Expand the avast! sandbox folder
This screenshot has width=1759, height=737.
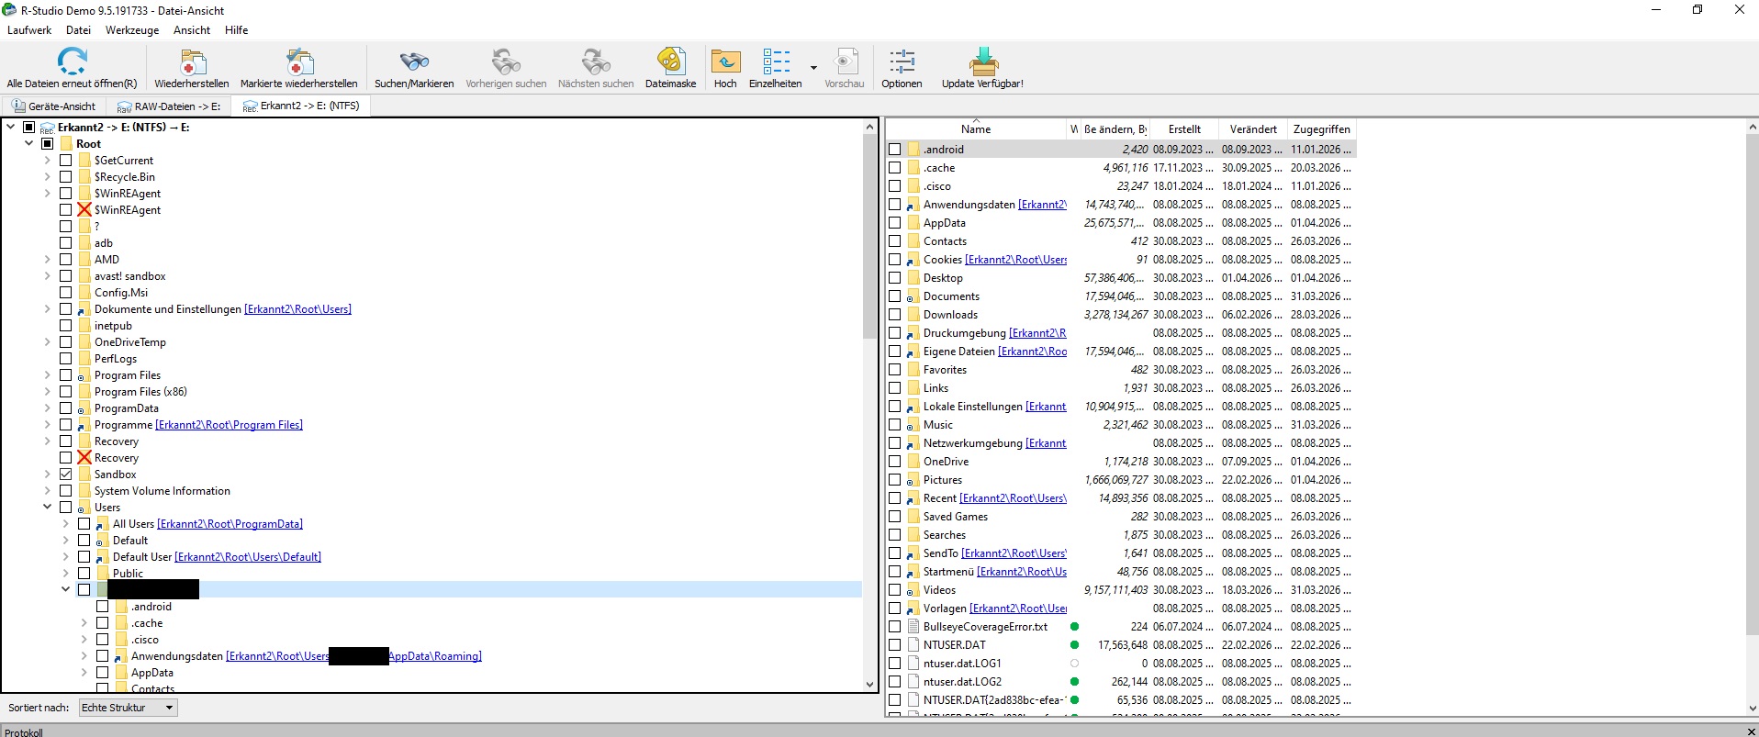(47, 276)
